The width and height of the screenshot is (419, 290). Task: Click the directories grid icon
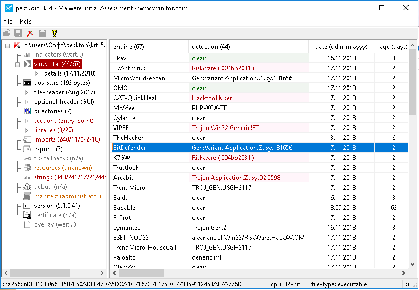pos(27,111)
